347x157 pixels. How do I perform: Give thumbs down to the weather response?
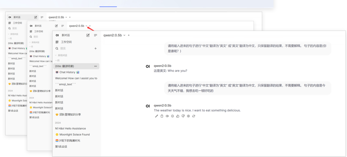coord(183,116)
